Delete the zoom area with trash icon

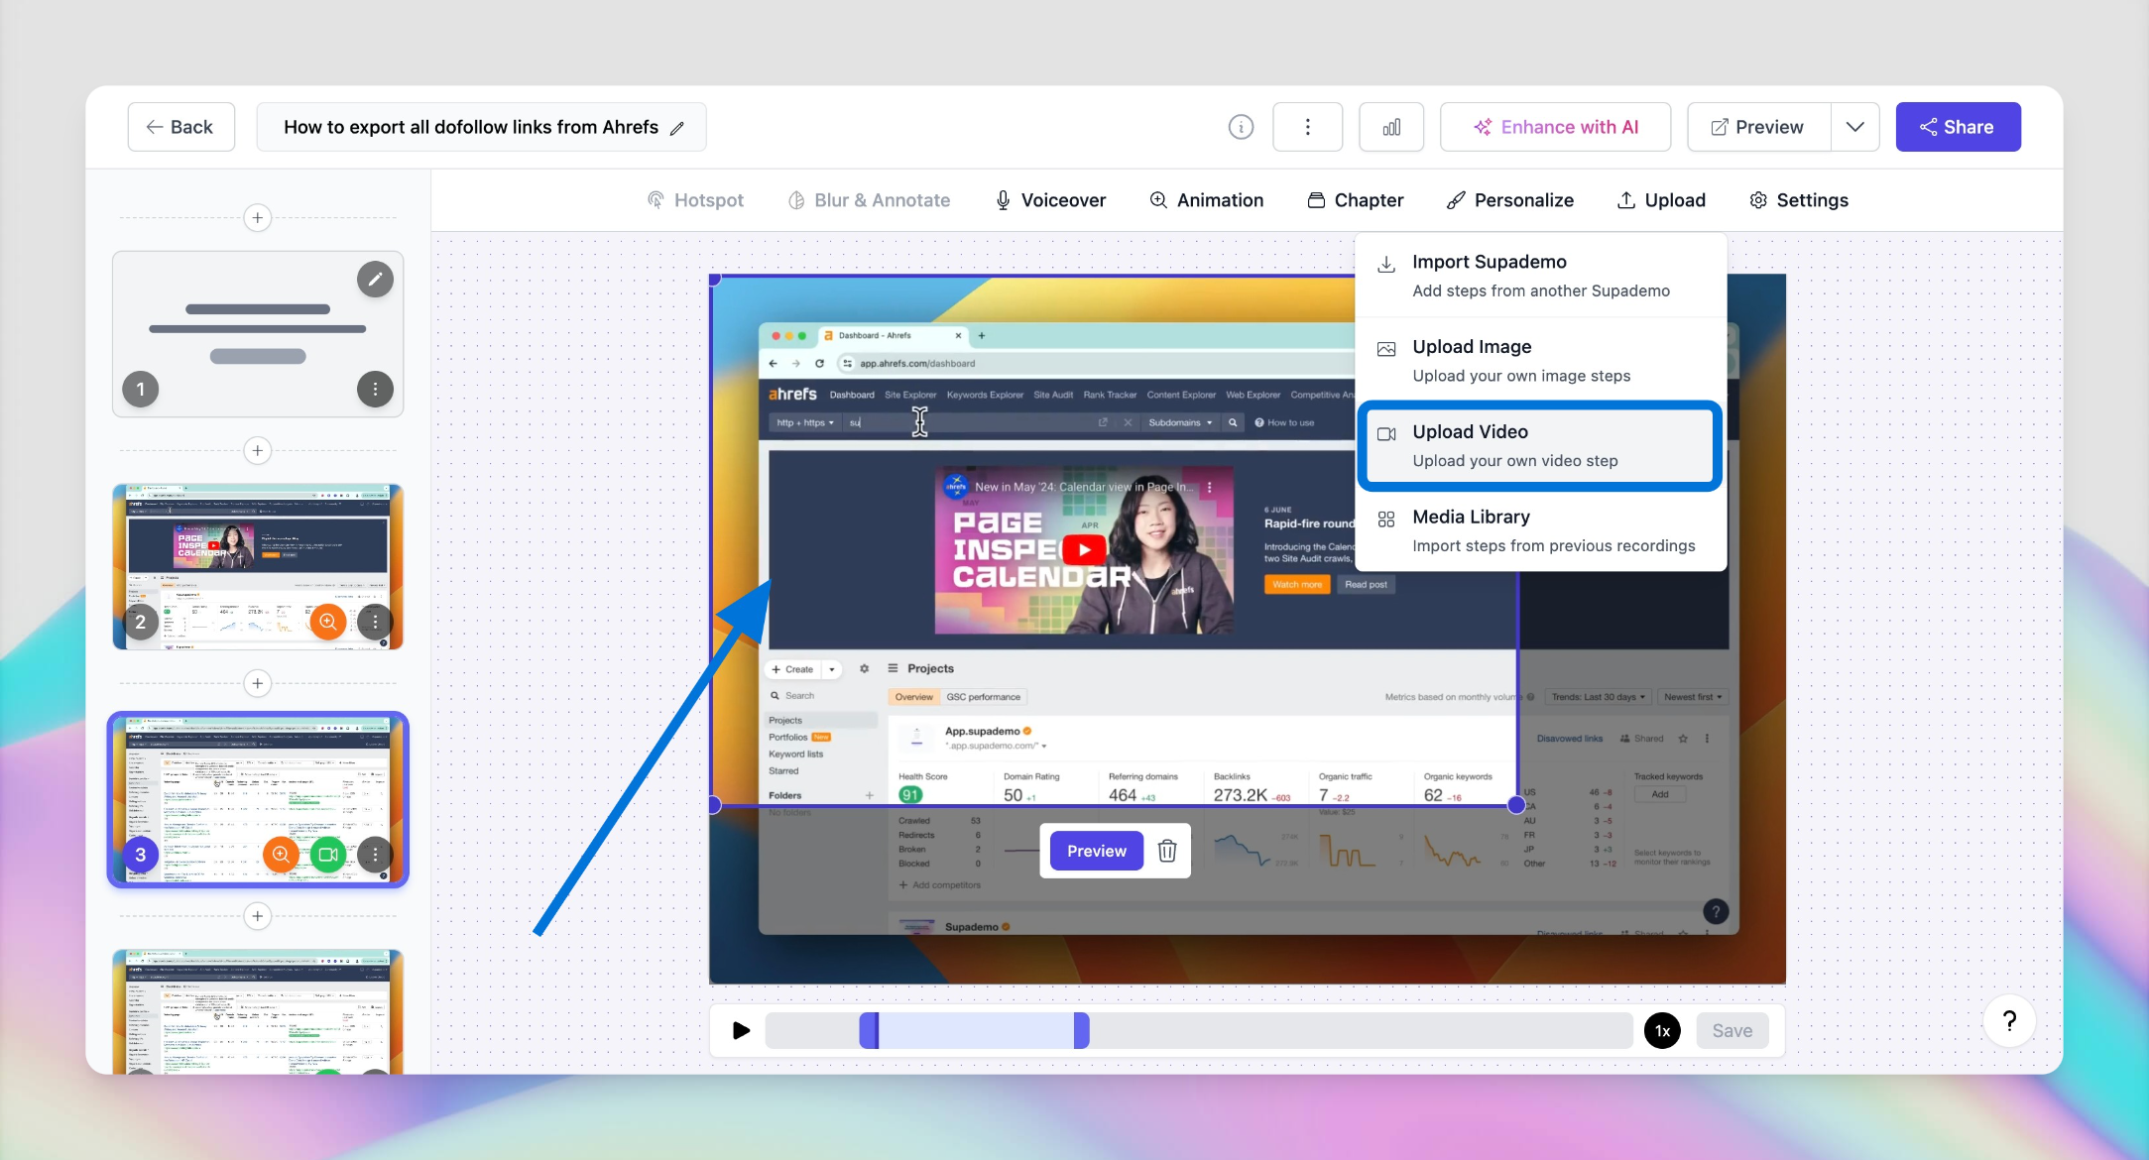point(1167,851)
